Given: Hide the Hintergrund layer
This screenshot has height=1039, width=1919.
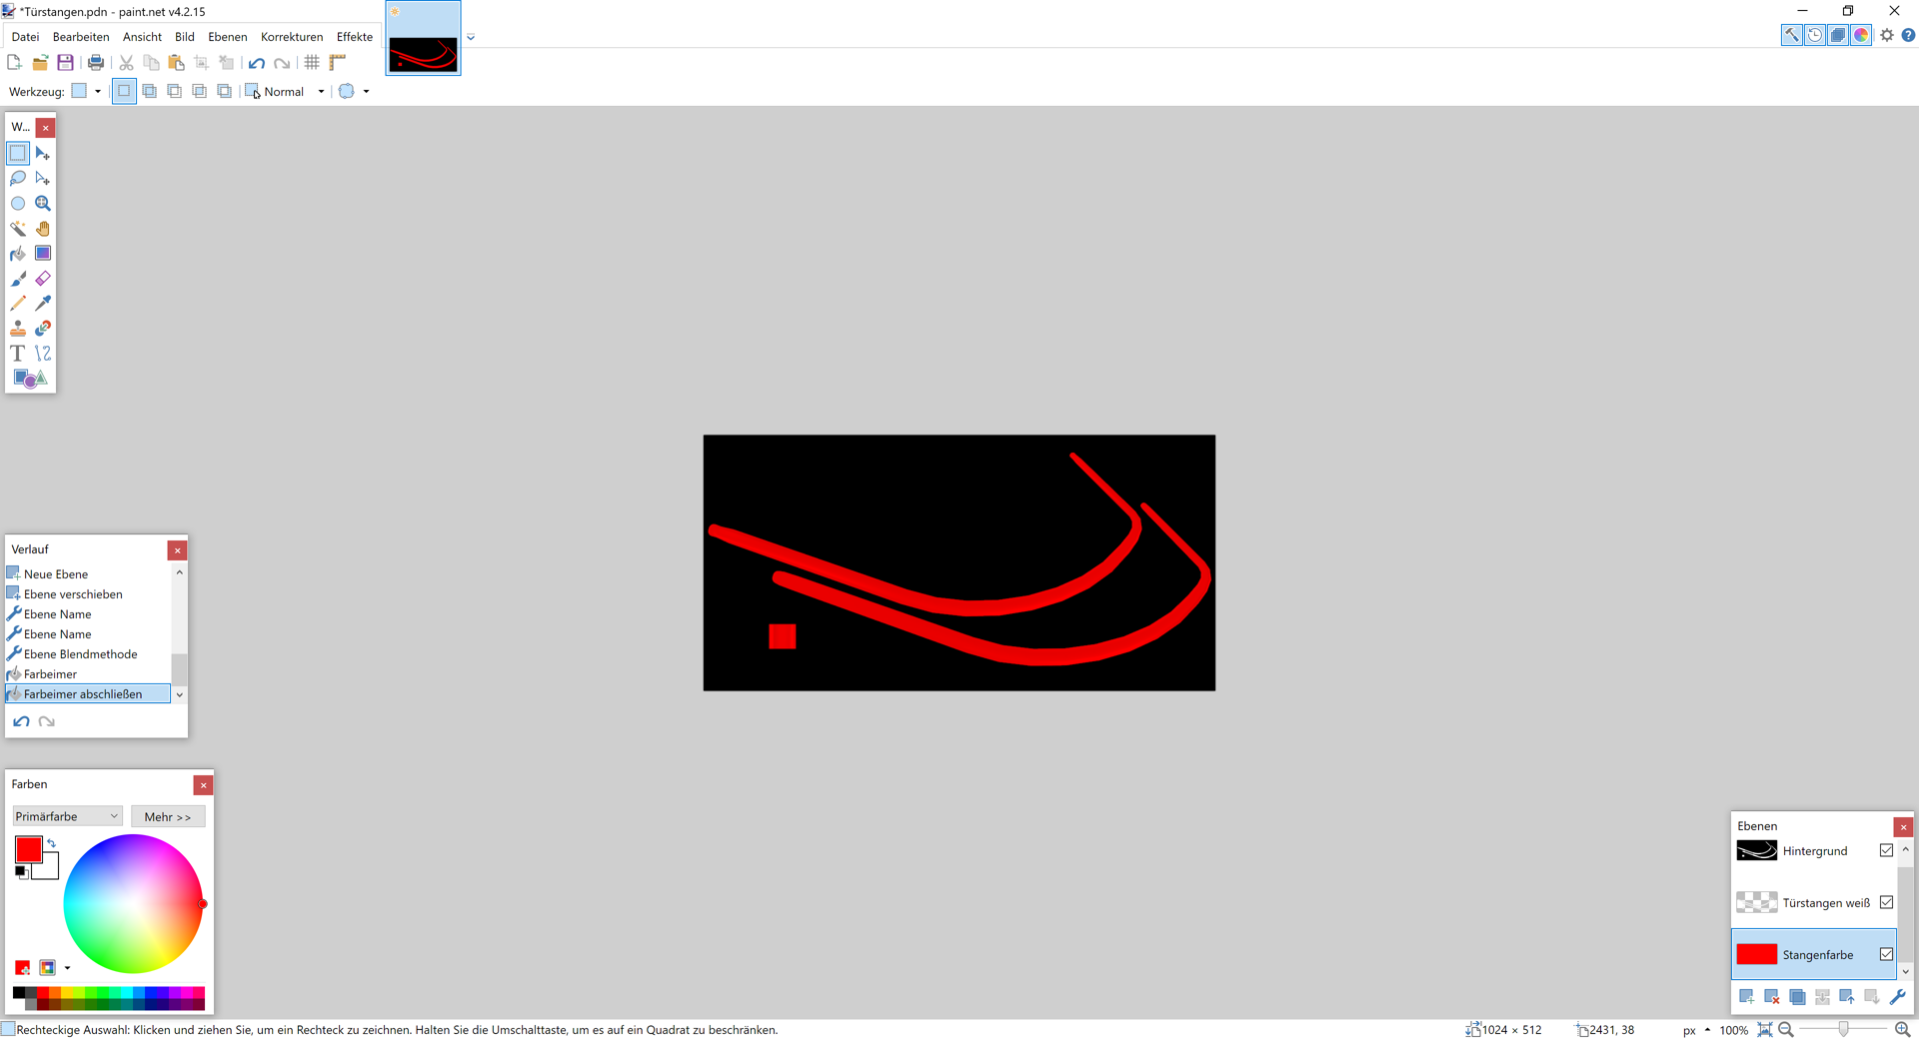Looking at the screenshot, I should (1886, 850).
